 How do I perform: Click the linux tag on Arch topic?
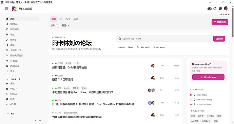pos(84,88)
